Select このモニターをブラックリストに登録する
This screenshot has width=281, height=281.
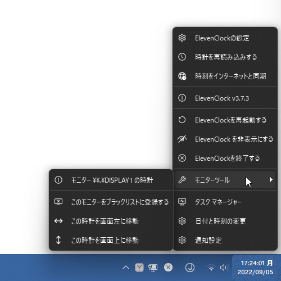click(111, 202)
